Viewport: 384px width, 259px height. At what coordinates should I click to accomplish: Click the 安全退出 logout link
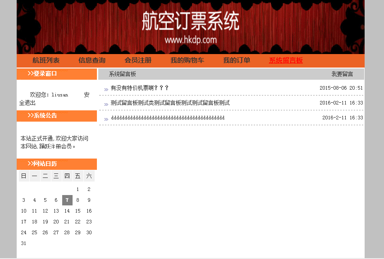(27, 103)
